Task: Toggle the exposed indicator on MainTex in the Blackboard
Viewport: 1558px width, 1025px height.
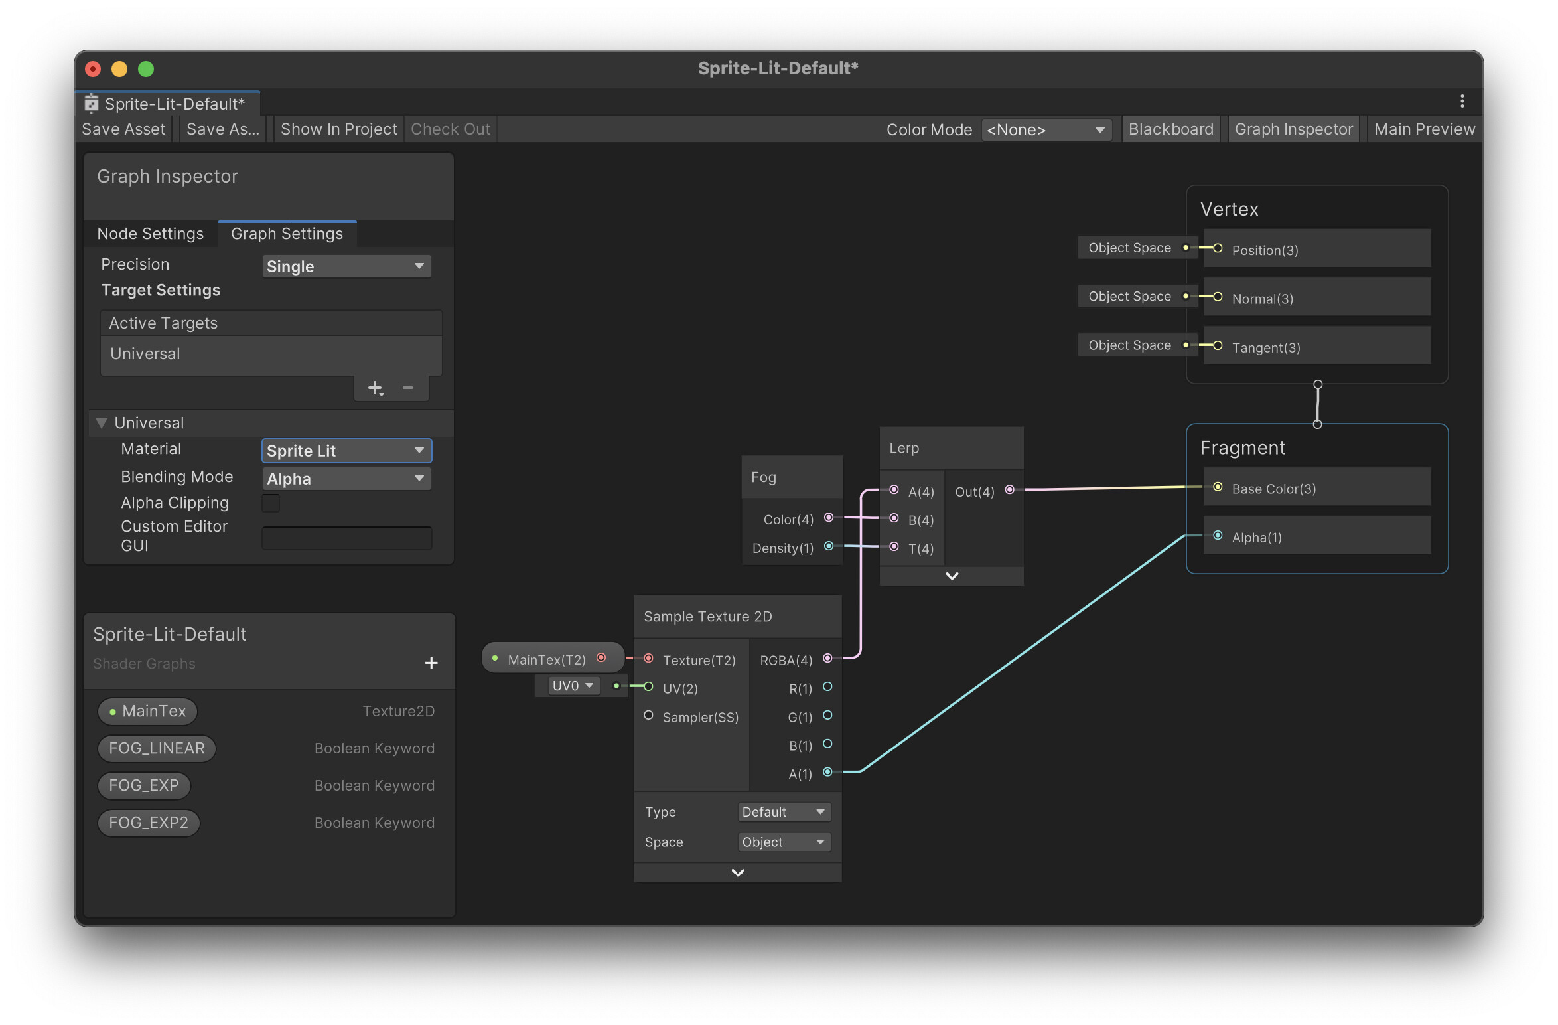Action: point(113,711)
